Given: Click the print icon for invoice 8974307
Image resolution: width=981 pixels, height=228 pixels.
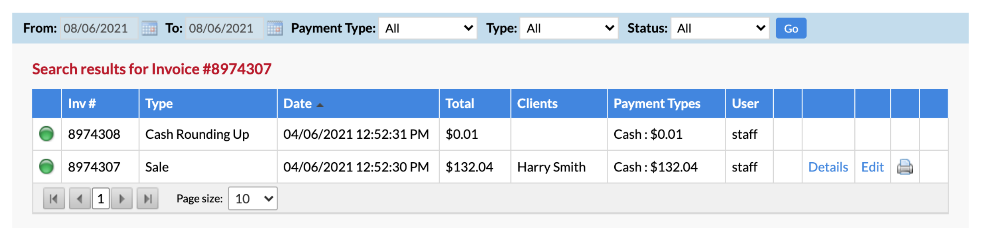Looking at the screenshot, I should coord(905,167).
